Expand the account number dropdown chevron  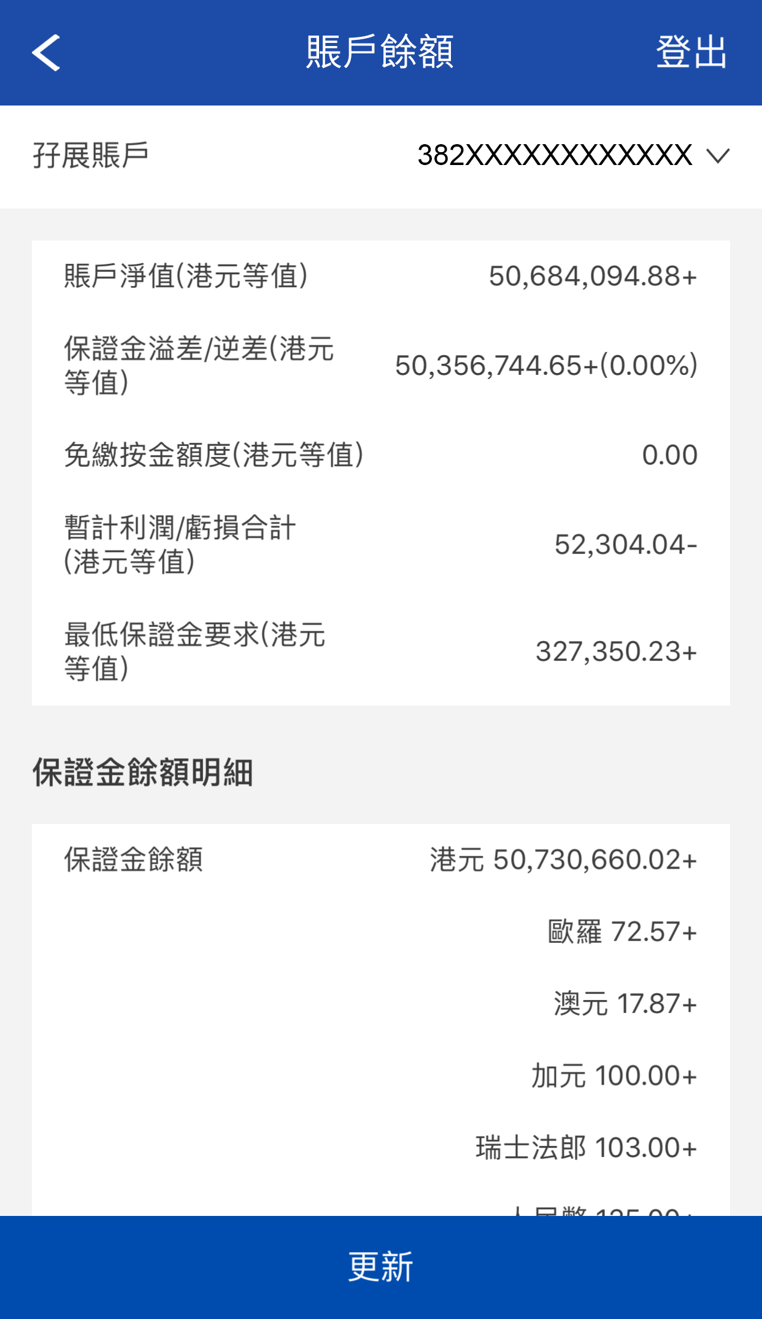pyautogui.click(x=717, y=156)
